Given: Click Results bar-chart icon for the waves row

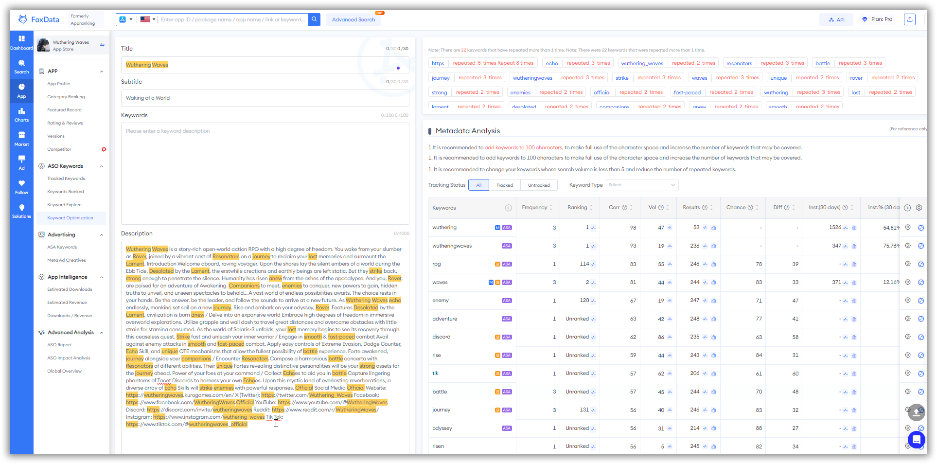Looking at the screenshot, I should [713, 283].
